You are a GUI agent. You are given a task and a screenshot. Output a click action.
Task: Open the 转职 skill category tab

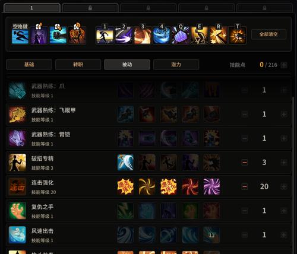coord(78,65)
